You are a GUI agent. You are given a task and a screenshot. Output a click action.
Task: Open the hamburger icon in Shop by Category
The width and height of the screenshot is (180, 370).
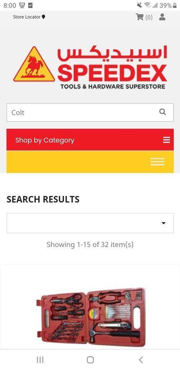(167, 140)
